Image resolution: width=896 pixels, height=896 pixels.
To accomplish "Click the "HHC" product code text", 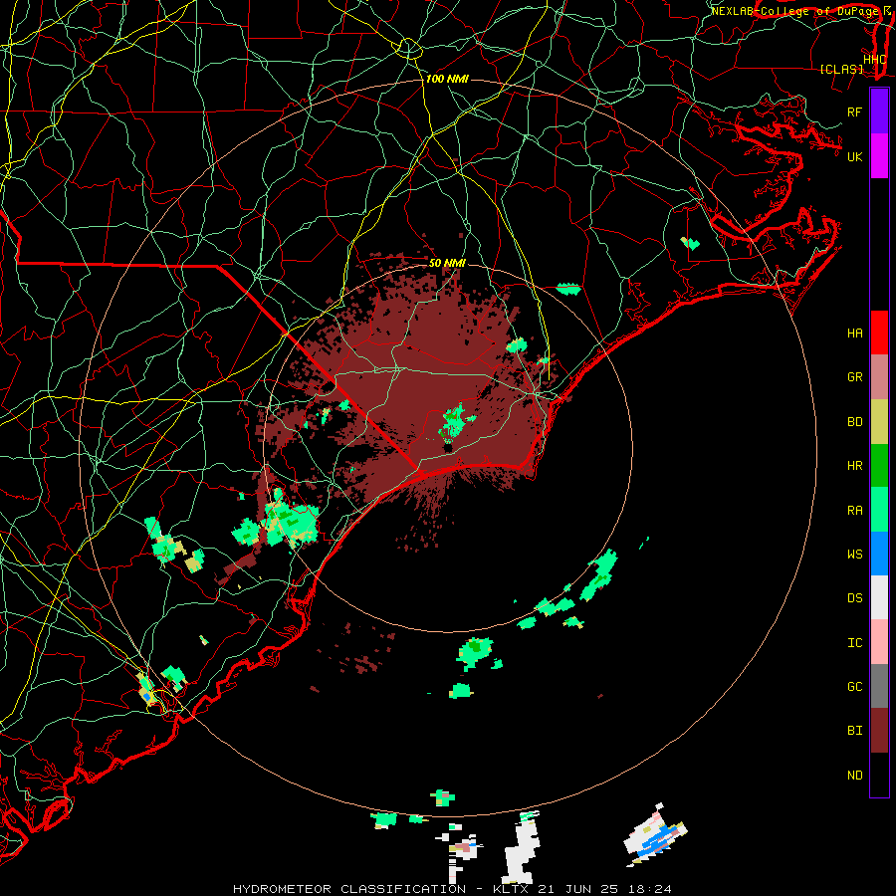I will point(875,60).
